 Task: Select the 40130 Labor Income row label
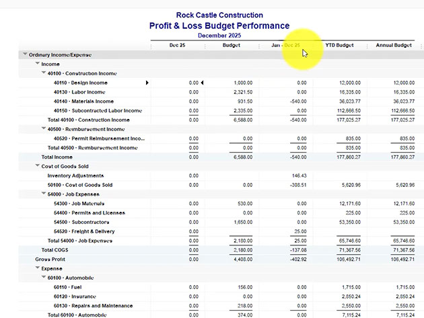(x=79, y=92)
